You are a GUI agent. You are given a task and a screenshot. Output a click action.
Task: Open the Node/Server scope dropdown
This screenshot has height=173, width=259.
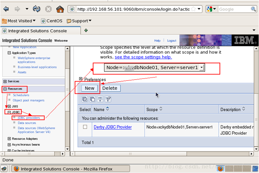(x=155, y=67)
